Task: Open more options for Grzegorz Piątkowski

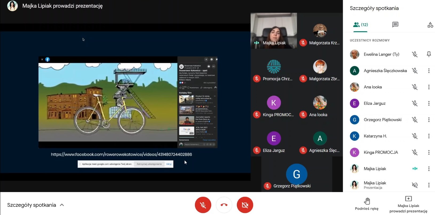Action: click(429, 120)
